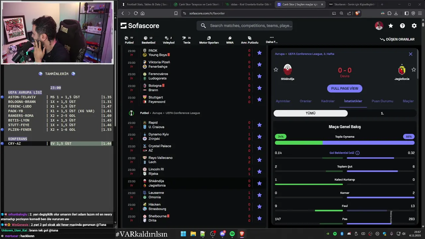Favorite the Shkëndija team star

tap(276, 69)
